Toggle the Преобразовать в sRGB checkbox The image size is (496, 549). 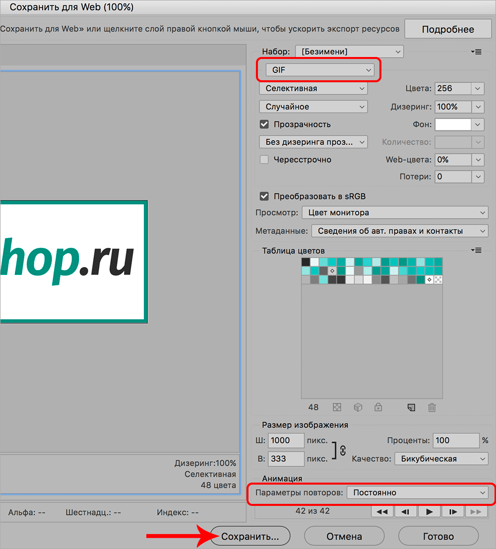pos(264,196)
